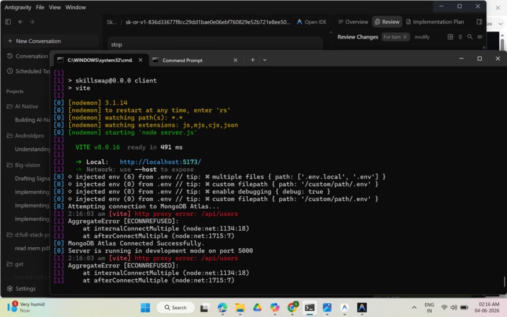Toggle the right side panel icon
Screen dimensions: 507x317
click(x=479, y=21)
